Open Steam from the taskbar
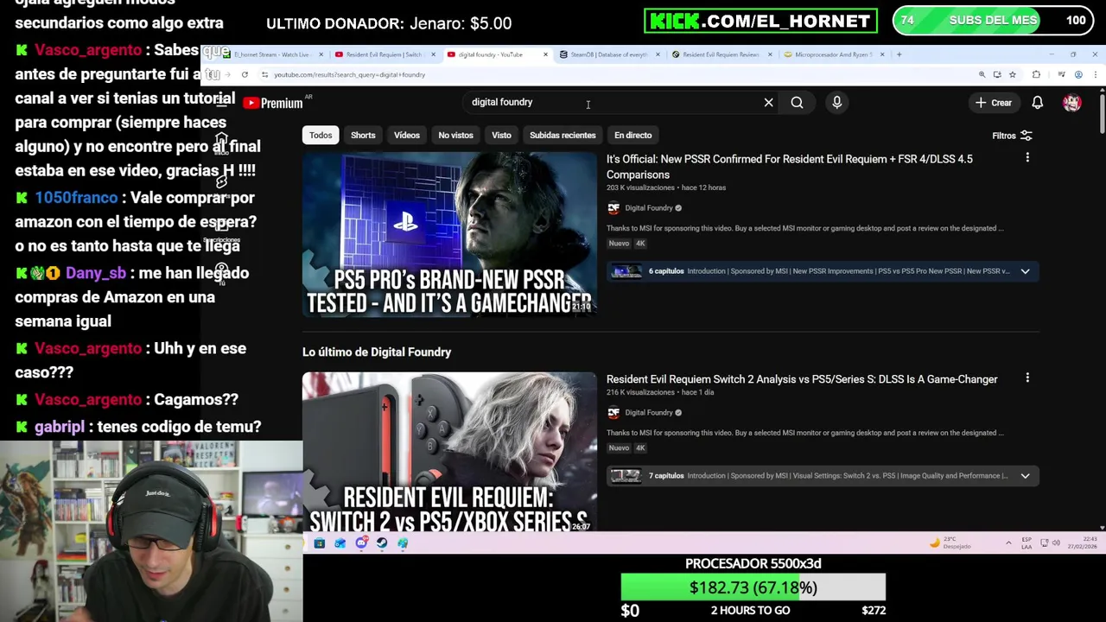The width and height of the screenshot is (1106, 622). point(382,543)
